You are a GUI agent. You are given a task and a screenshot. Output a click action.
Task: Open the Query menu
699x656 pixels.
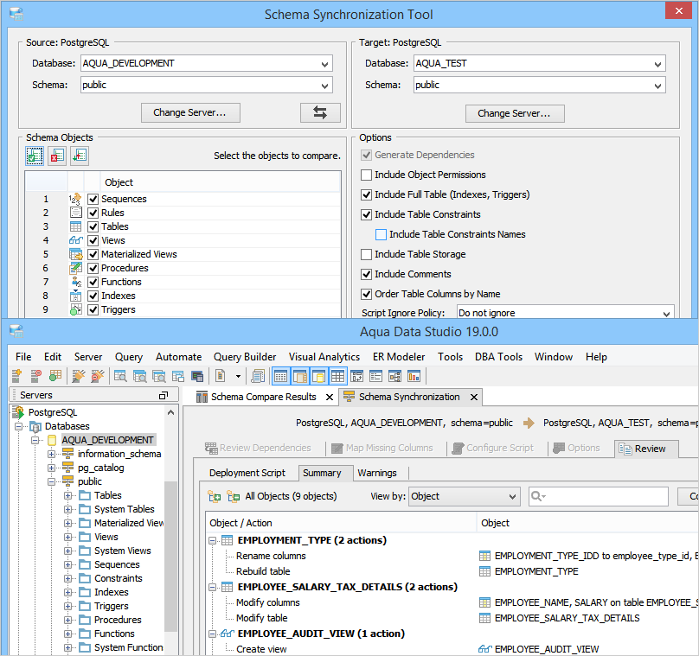[129, 357]
